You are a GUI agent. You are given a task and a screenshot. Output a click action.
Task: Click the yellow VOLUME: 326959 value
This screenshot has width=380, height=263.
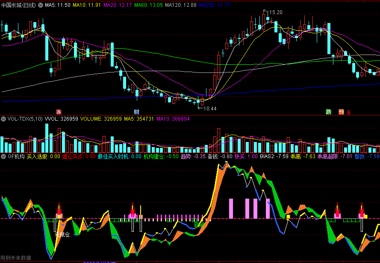pos(101,119)
